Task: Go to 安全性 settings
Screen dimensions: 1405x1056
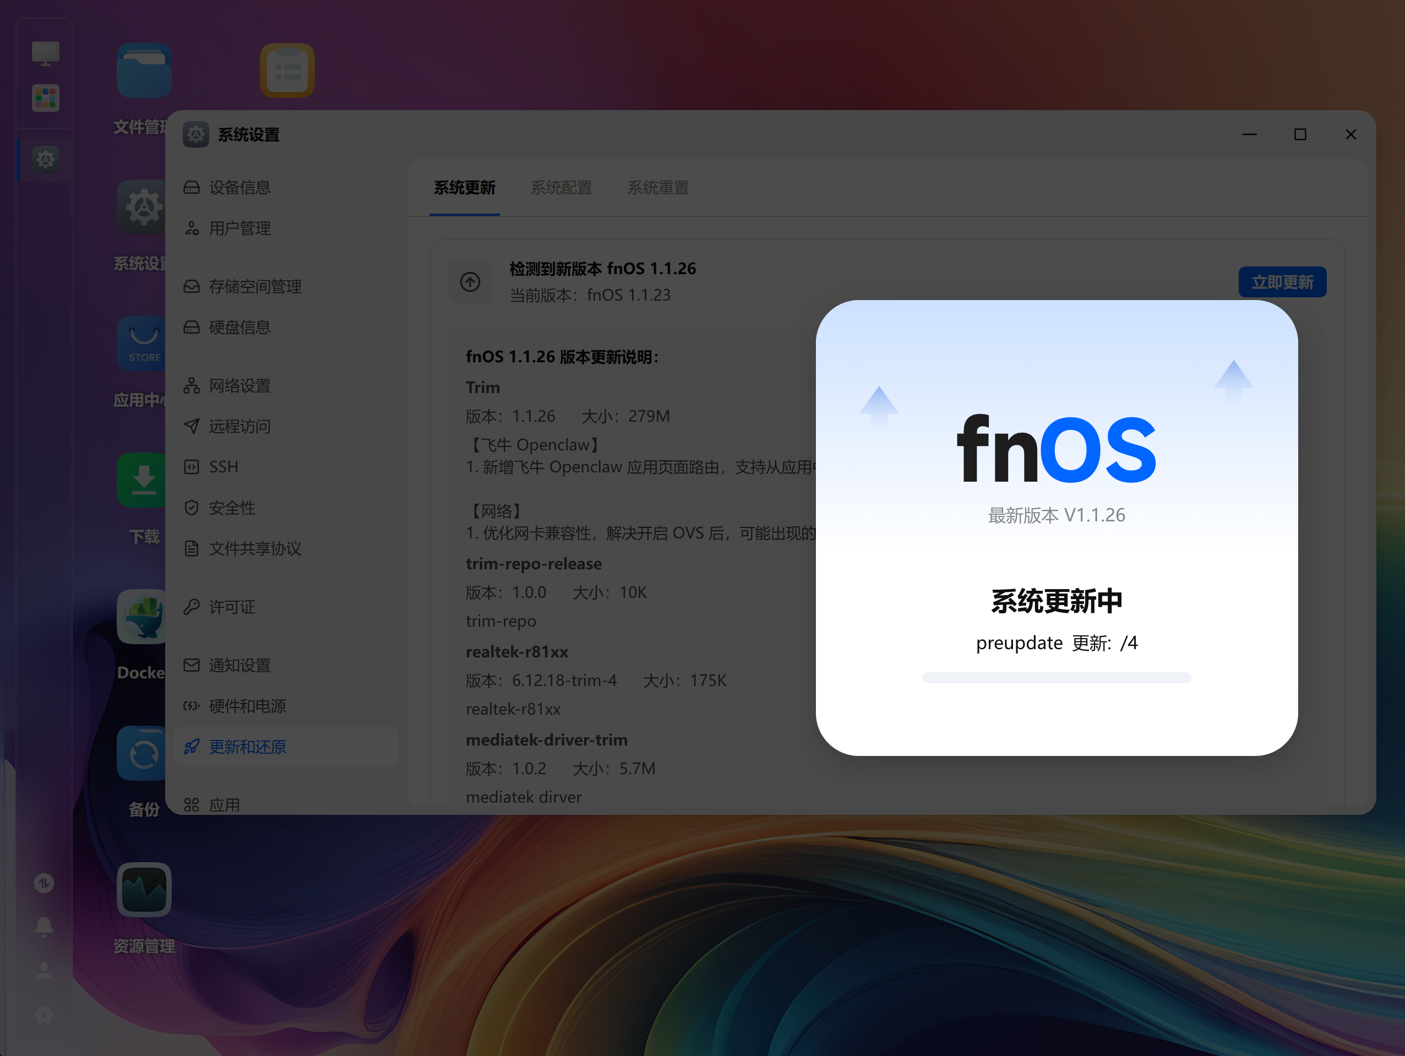Action: coord(286,508)
